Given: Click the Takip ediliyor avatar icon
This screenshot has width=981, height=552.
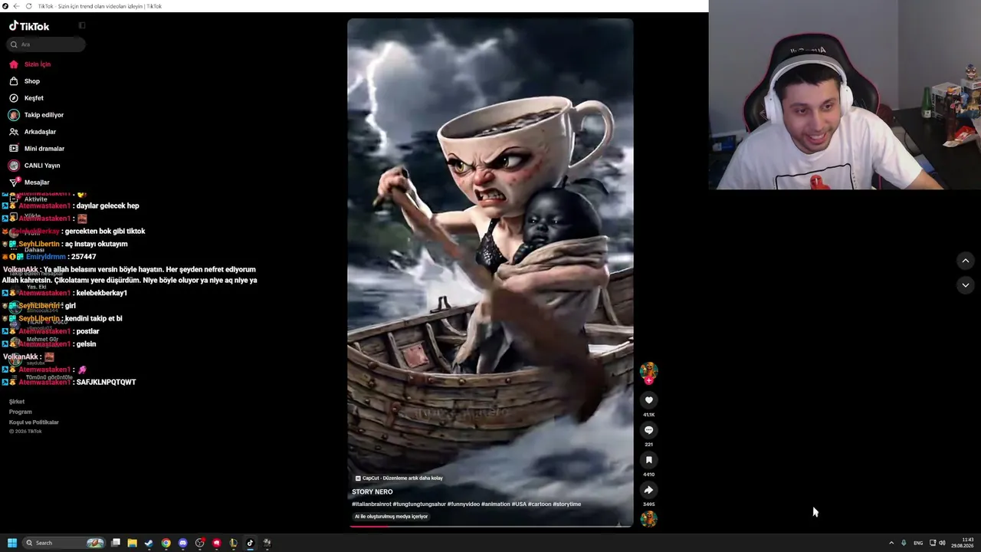Looking at the screenshot, I should (x=14, y=115).
